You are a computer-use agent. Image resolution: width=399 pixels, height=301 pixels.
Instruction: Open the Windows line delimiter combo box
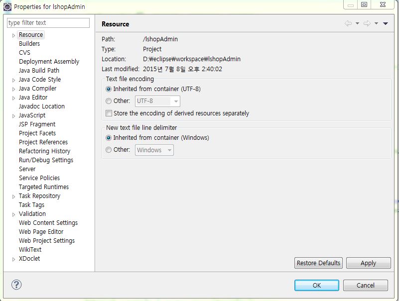point(154,150)
